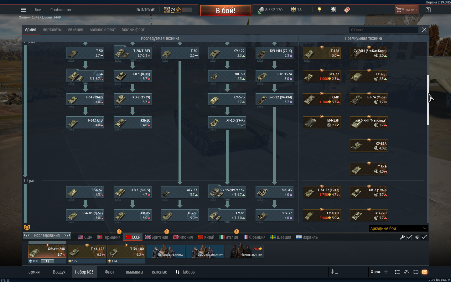Select the Франция nation tab

[x=254, y=237]
